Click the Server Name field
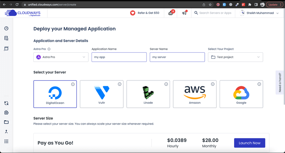The width and height of the screenshot is (285, 153). pos(177,57)
